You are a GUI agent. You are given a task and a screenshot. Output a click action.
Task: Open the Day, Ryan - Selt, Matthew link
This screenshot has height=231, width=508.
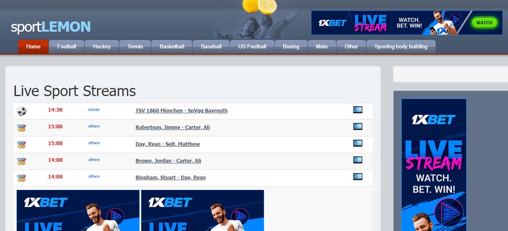(x=167, y=144)
